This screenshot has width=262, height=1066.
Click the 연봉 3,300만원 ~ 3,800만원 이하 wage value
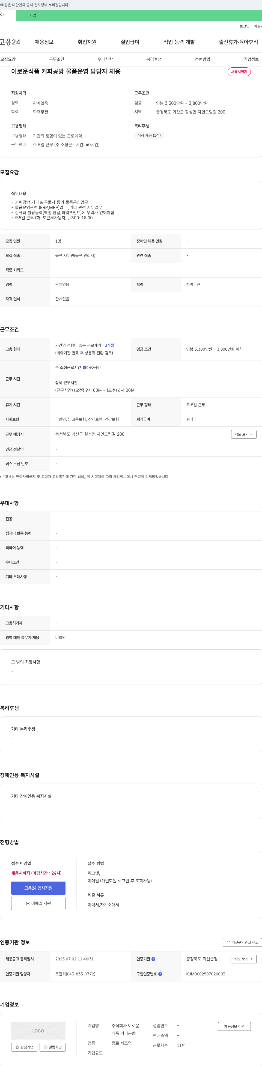click(215, 349)
